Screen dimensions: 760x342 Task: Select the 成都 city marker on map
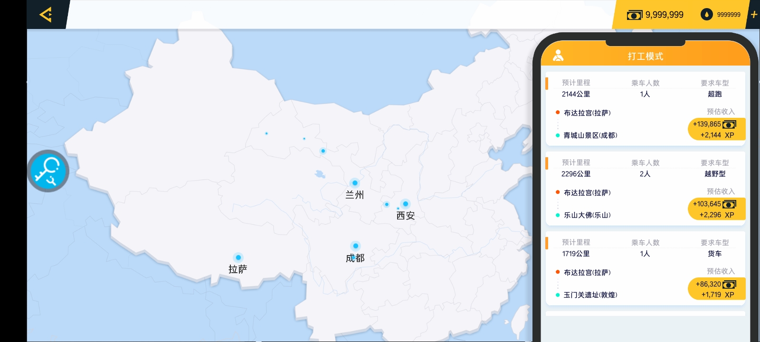click(355, 246)
